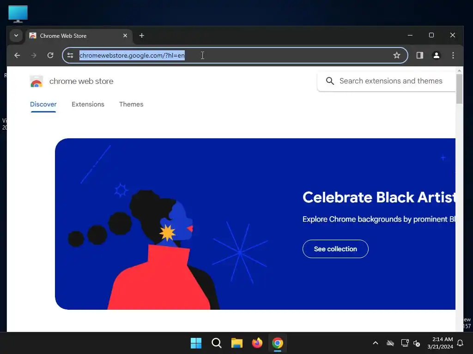Focus the Search extensions and themes field
The width and height of the screenshot is (473, 354).
(386, 81)
